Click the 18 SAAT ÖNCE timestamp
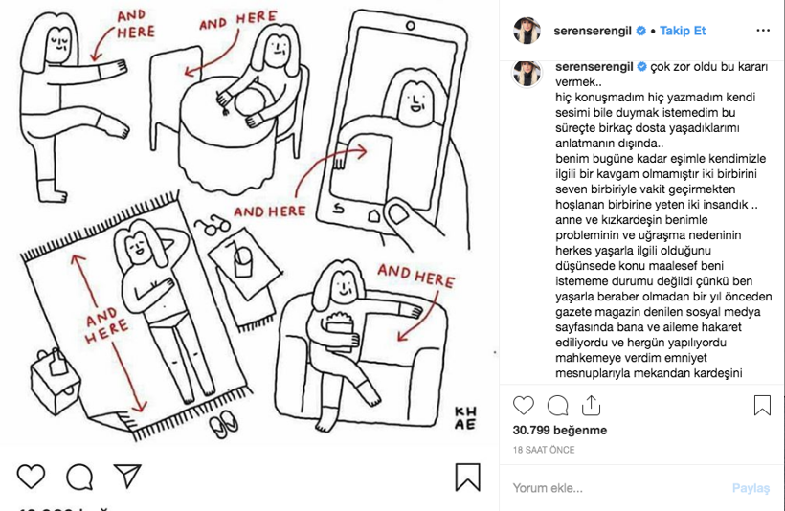The image size is (785, 511). [x=543, y=450]
